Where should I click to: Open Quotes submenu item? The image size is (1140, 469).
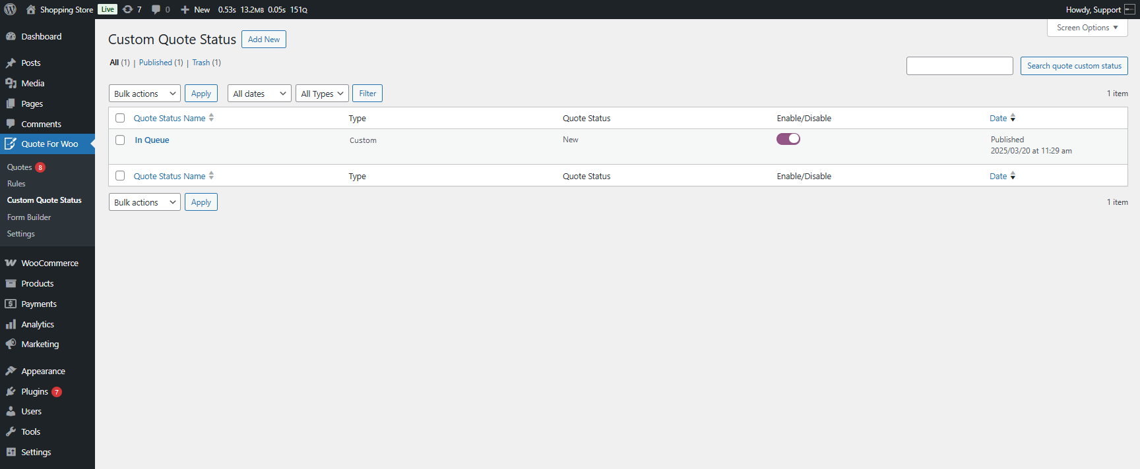20,167
